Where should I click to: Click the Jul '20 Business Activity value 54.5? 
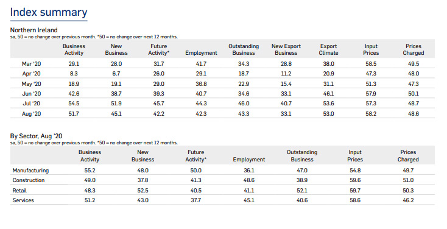(74, 104)
